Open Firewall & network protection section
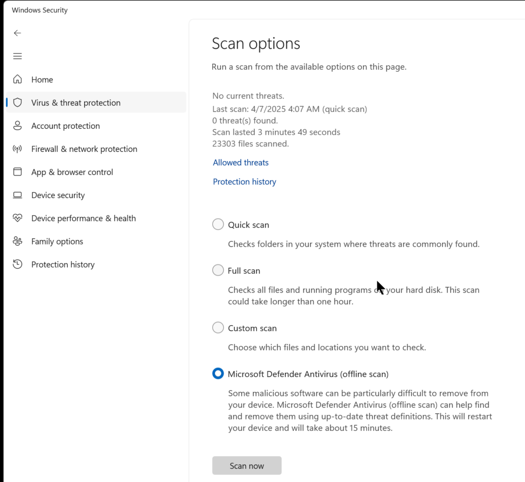Screen dimensions: 525x482 pyautogui.click(x=96, y=149)
